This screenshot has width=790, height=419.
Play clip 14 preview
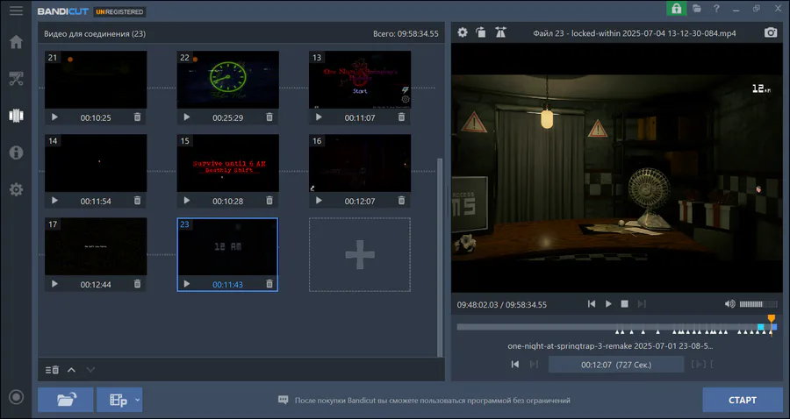click(54, 201)
